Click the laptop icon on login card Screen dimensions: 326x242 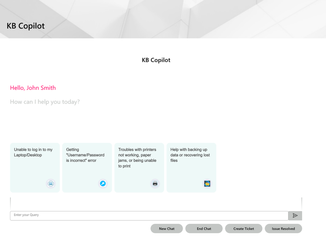(51, 183)
